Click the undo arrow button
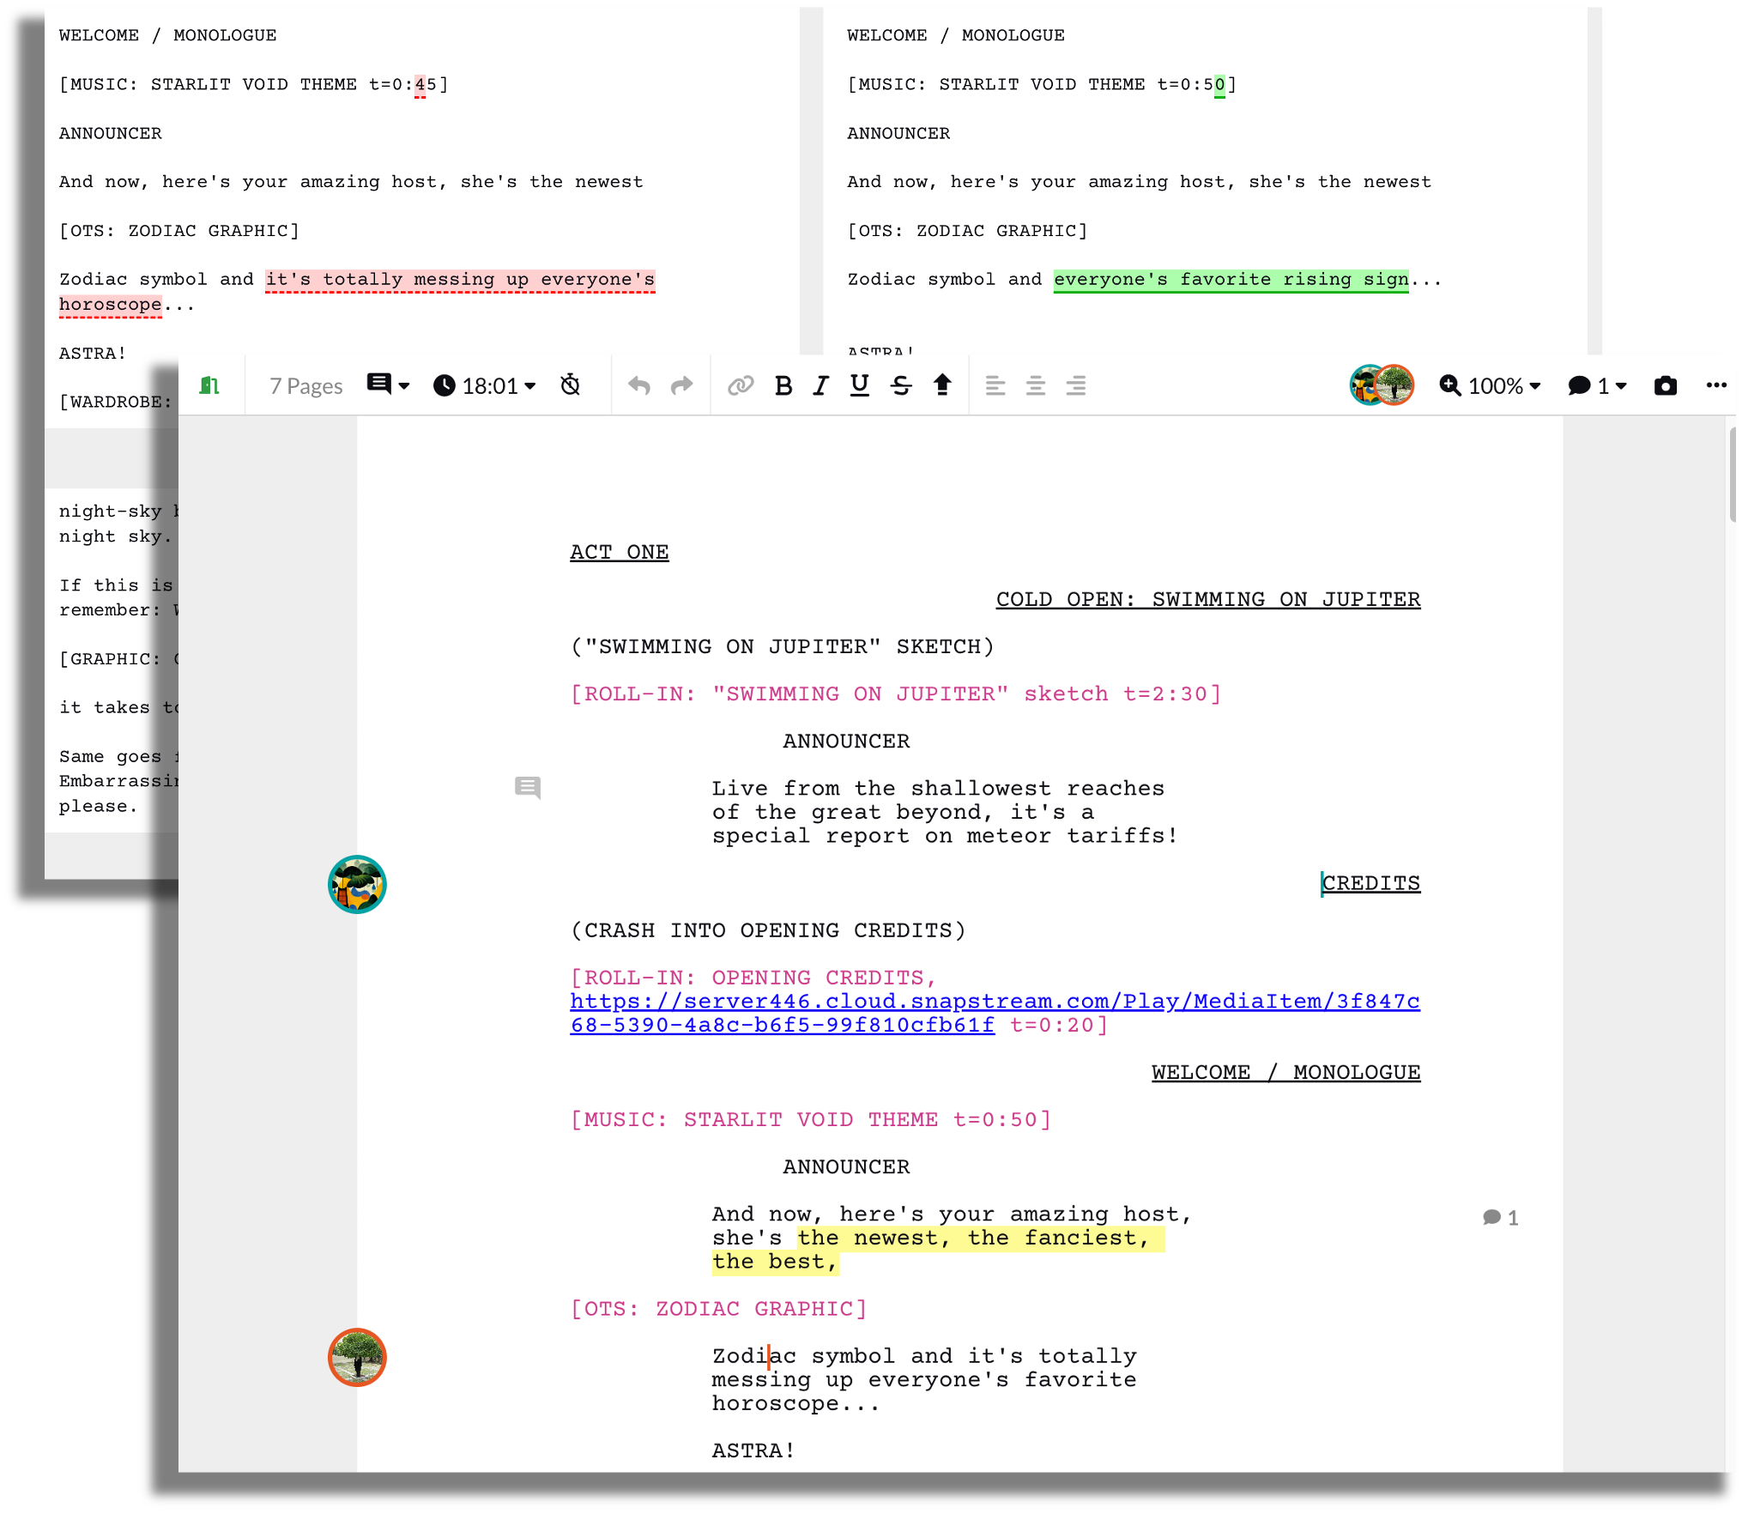This screenshot has width=1742, height=1514. [x=638, y=386]
